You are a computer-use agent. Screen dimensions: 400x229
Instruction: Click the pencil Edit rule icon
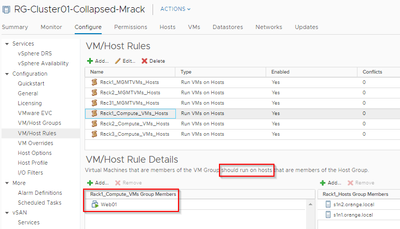tap(117, 61)
